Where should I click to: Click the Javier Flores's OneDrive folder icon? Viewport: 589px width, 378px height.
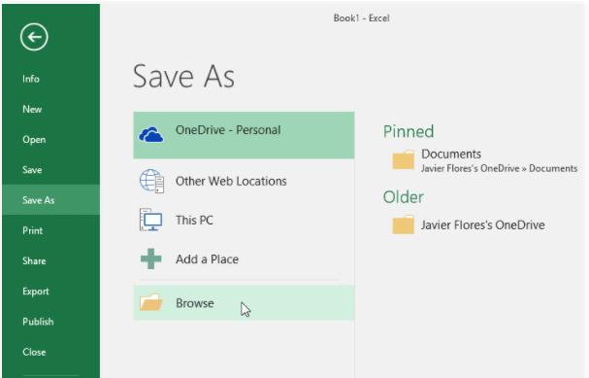coord(404,224)
